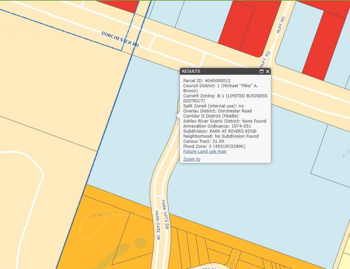Select the Annexation Ordinance 1974-051 line

[x=217, y=126]
